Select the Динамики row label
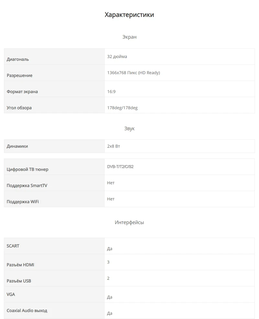Image resolution: width=259 pixels, height=319 pixels. (17, 146)
